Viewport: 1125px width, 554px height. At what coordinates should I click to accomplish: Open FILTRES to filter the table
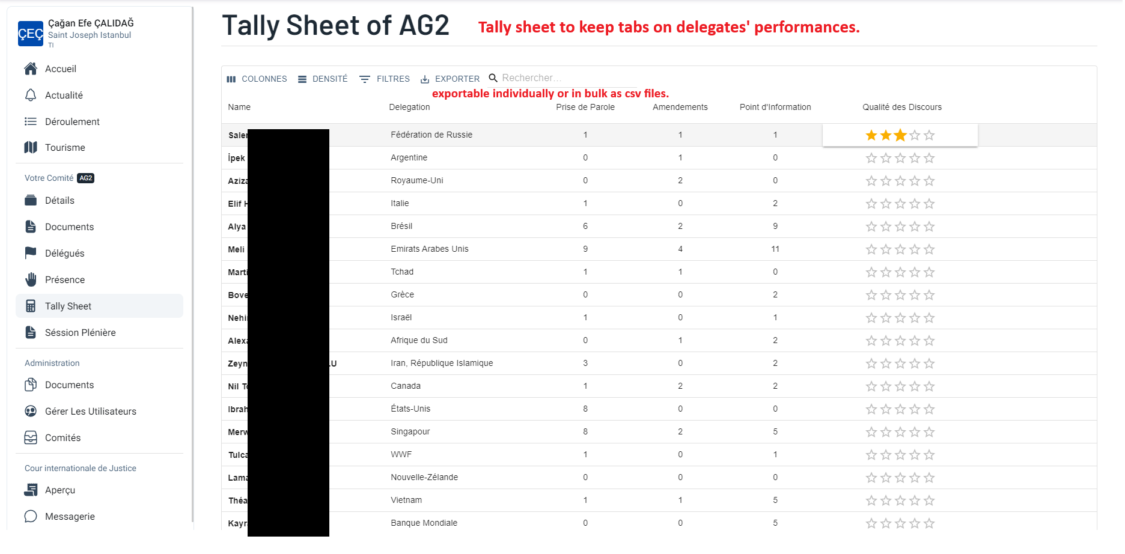(x=384, y=79)
